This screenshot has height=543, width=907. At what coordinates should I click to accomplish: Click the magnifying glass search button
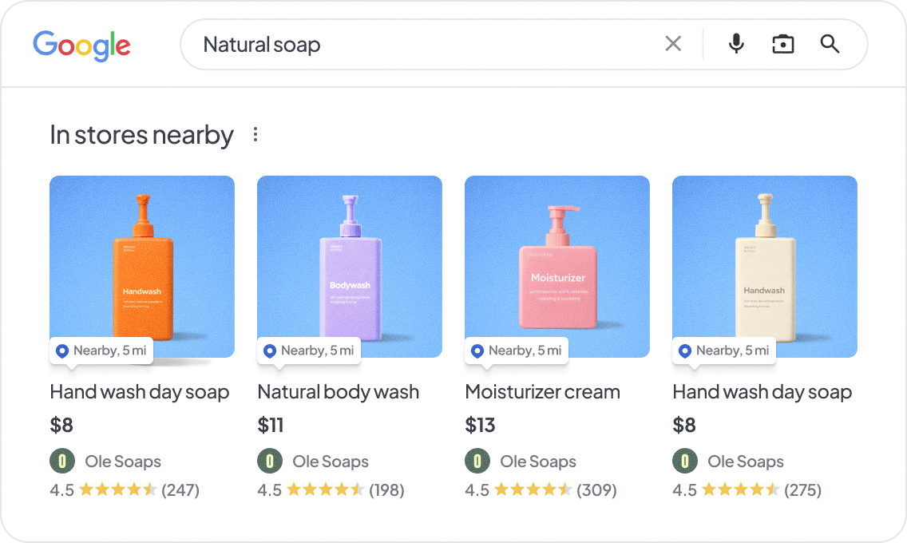[830, 44]
